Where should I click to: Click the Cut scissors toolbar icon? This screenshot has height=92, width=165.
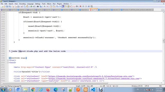coord(22,6)
